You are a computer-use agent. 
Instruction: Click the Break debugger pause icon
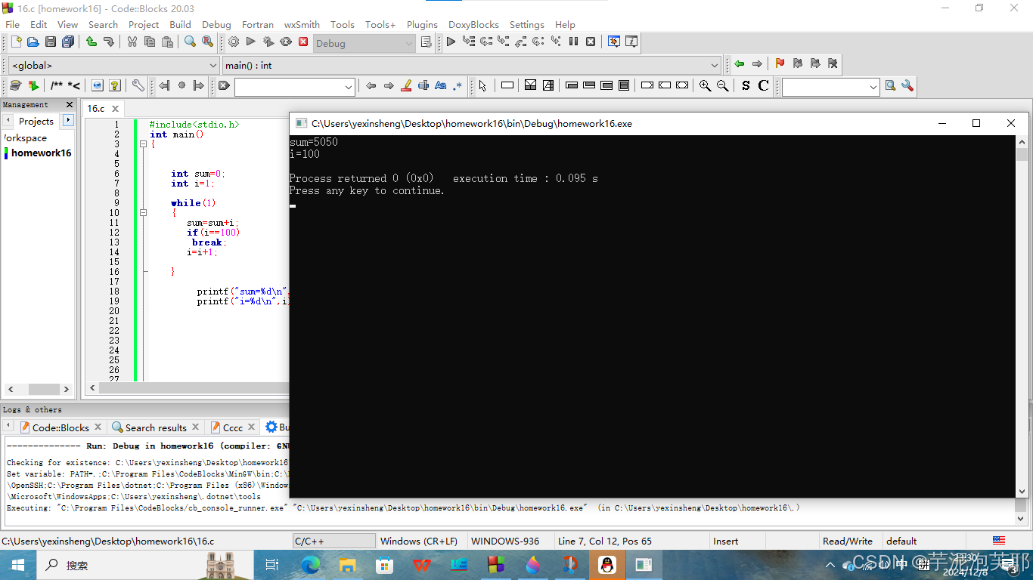pos(573,42)
